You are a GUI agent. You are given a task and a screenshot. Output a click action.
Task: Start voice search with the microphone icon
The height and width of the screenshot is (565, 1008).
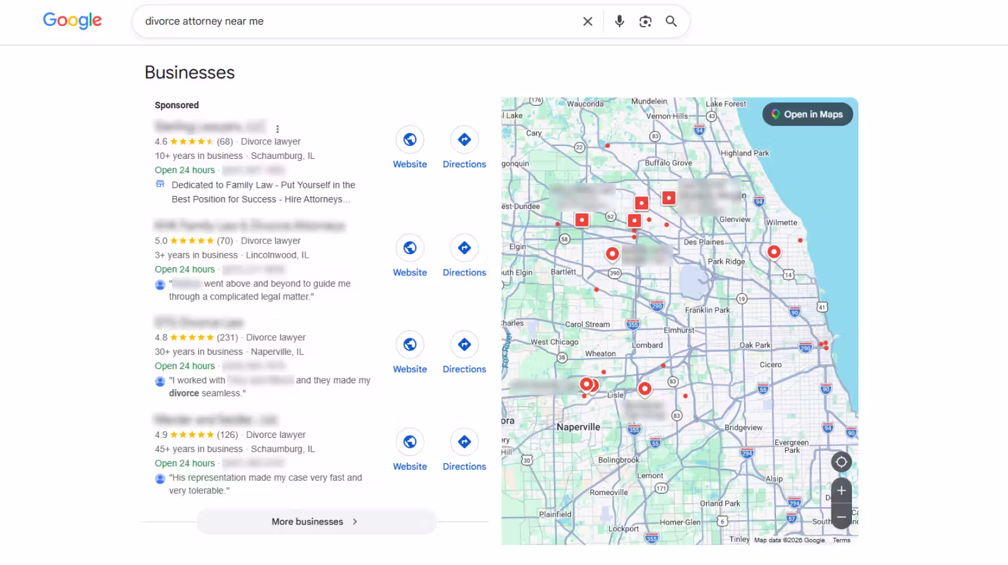click(619, 22)
